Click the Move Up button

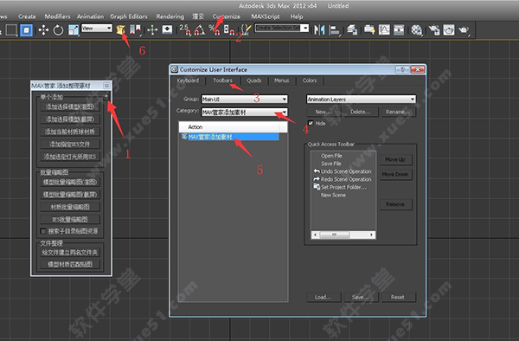[395, 159]
